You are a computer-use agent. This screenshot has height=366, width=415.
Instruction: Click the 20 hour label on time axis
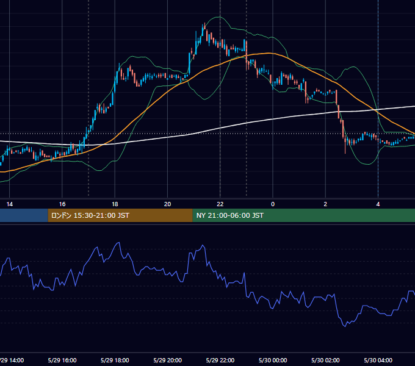pos(168,204)
